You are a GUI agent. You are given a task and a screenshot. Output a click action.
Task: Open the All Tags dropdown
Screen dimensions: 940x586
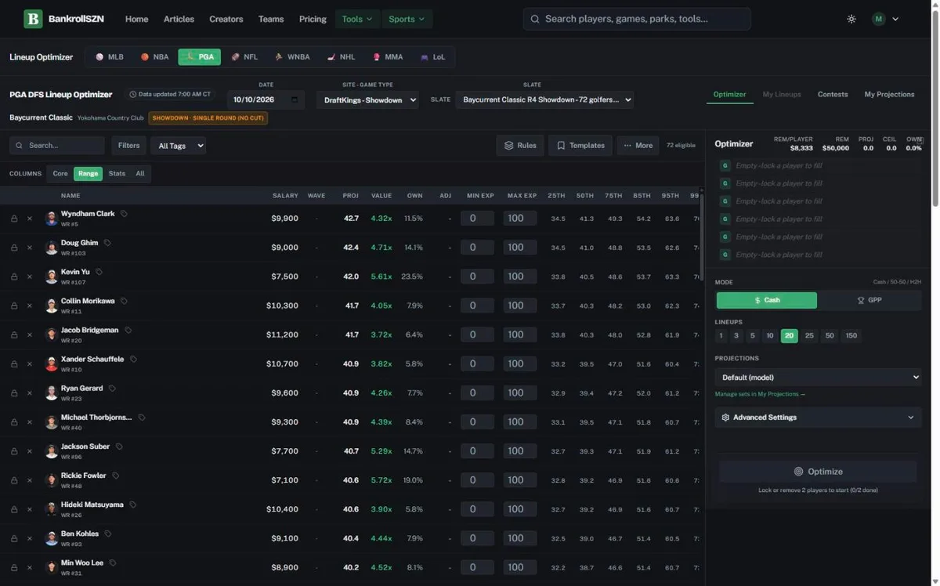pyautogui.click(x=179, y=145)
